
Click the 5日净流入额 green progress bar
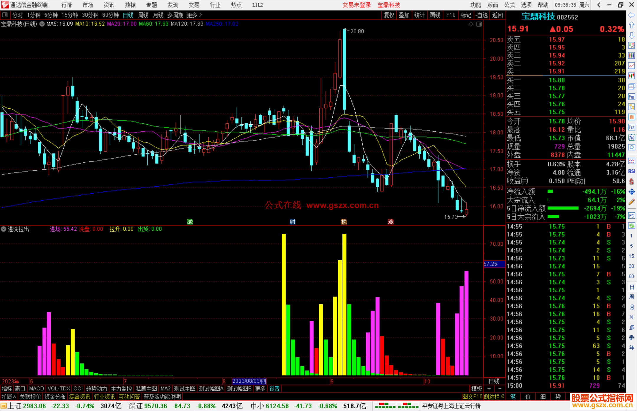[563, 208]
